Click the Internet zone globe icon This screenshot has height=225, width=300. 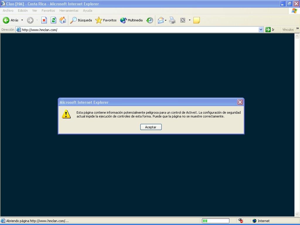click(x=254, y=221)
